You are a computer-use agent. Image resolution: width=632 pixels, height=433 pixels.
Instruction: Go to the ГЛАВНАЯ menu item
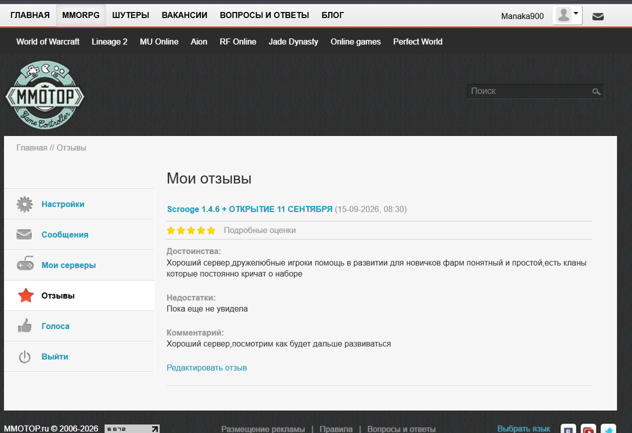click(30, 15)
